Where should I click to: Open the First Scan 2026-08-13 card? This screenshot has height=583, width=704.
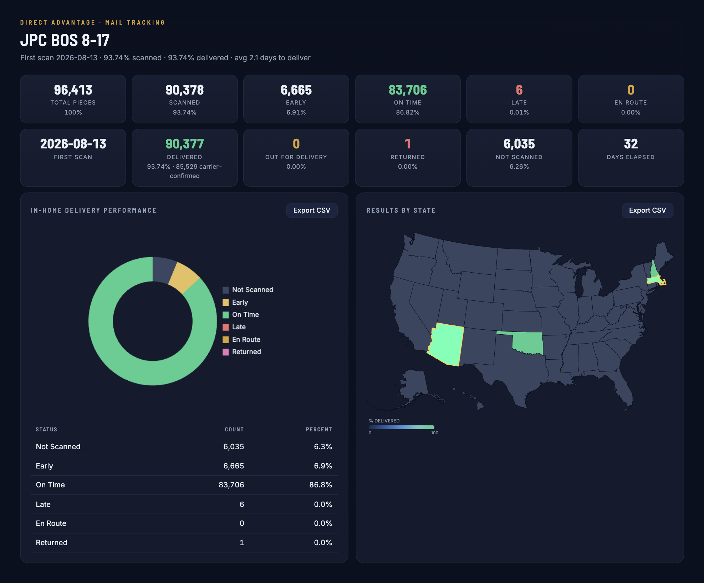[x=73, y=158]
